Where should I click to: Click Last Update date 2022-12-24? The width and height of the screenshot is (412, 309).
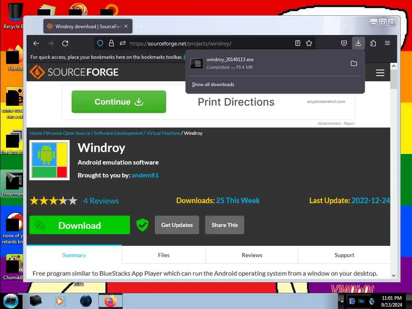pyautogui.click(x=371, y=200)
